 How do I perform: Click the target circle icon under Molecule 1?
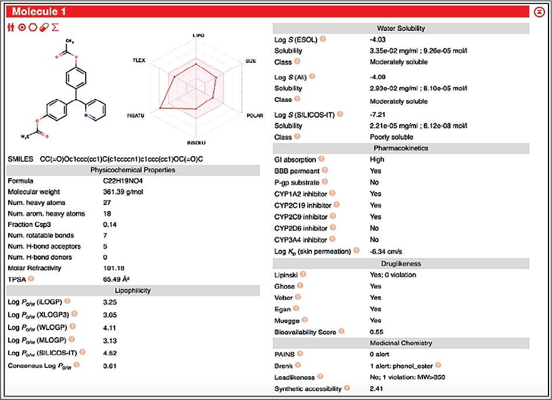coord(22,27)
